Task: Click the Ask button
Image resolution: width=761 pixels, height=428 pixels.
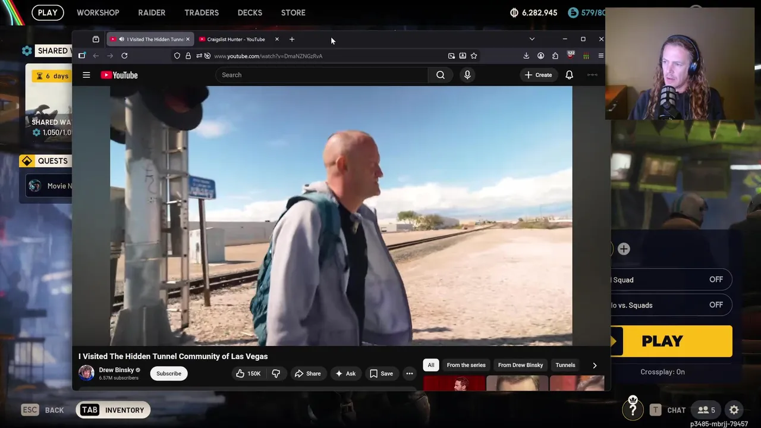Action: coord(345,373)
